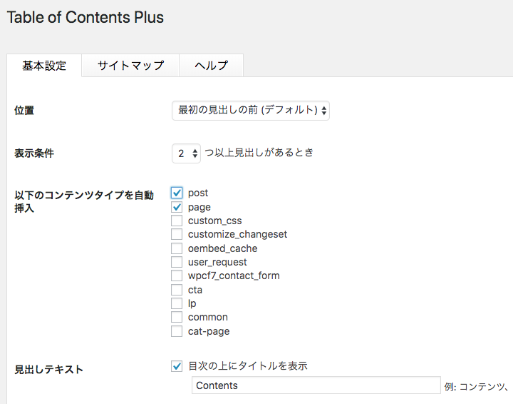Toggle 目次の上にタイトルを表示 checkbox
Viewport: 513px width, 404px height.
(x=177, y=366)
